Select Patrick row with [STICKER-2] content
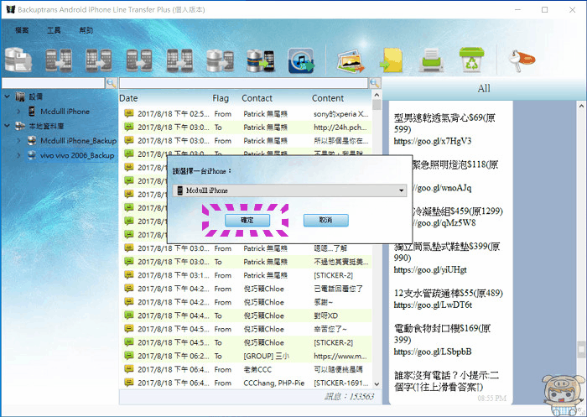587x417 pixels. pos(247,275)
